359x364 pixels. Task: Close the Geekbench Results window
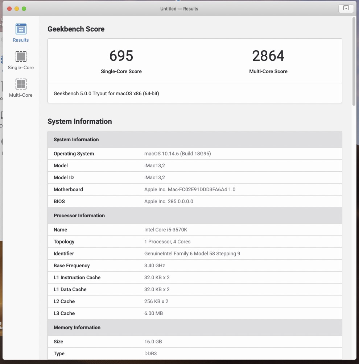click(x=9, y=9)
